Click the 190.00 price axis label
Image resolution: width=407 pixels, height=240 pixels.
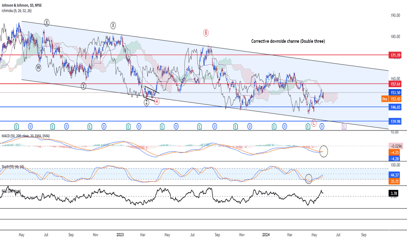(x=395, y=15)
